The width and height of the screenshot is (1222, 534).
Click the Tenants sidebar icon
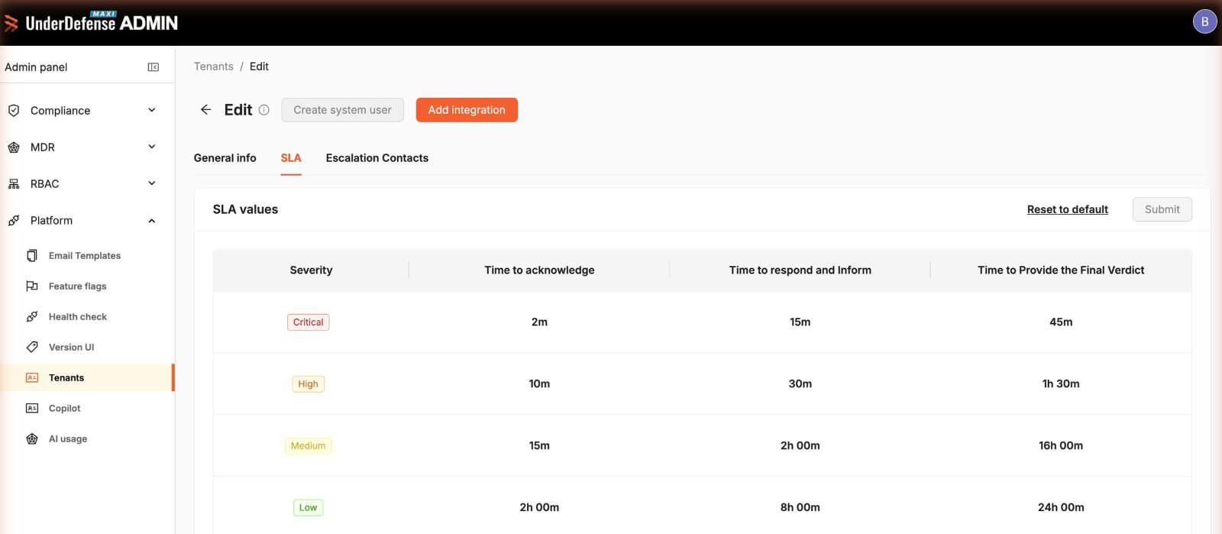tap(32, 378)
